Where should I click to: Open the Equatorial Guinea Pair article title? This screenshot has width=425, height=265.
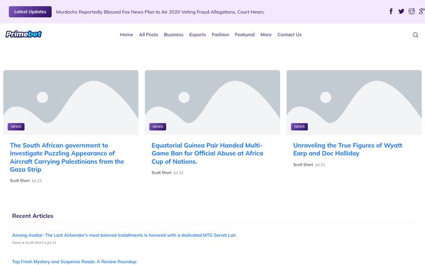point(207,153)
